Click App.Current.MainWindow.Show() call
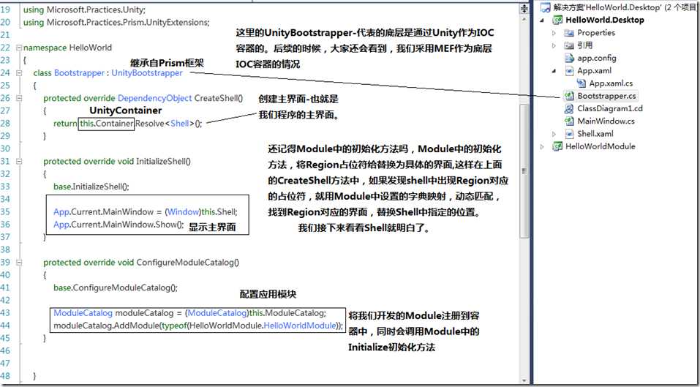The width and height of the screenshot is (700, 387). (x=118, y=225)
